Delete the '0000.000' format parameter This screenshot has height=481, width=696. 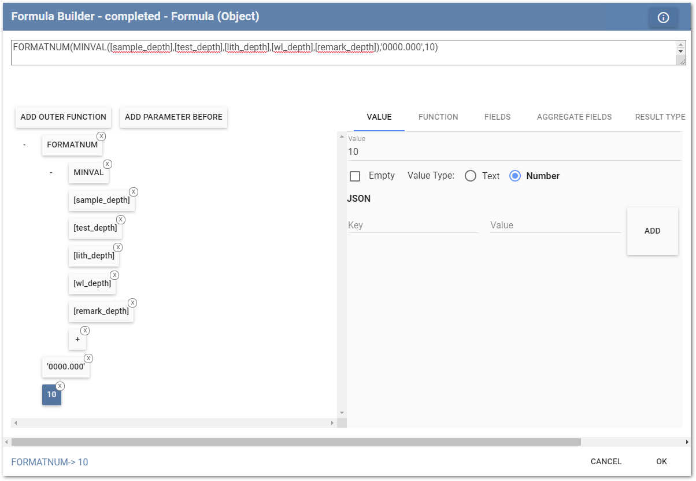[88, 358]
